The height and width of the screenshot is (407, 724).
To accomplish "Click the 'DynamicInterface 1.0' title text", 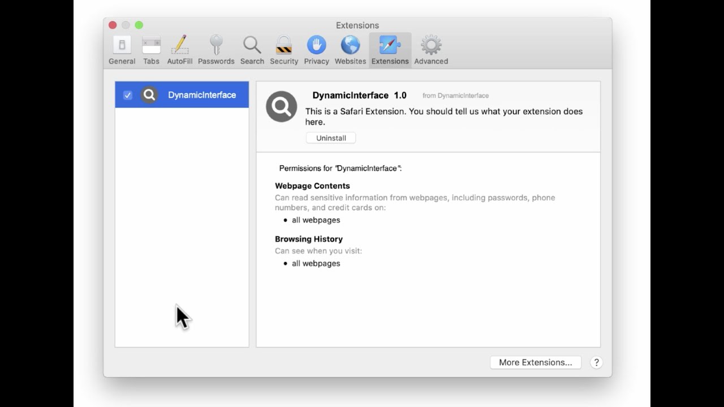I will pyautogui.click(x=360, y=96).
